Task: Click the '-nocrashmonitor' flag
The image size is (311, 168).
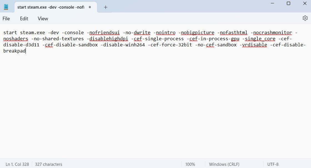Action: pyautogui.click(x=271, y=32)
